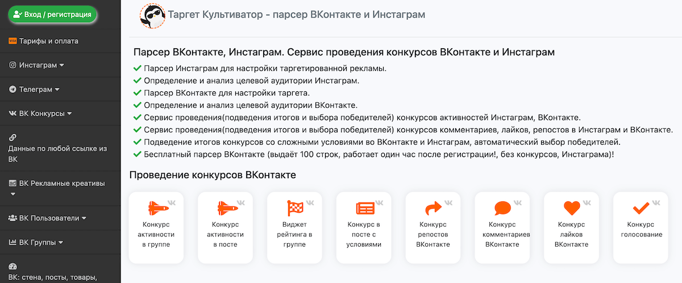Click the VISA card icon in sidebar
The image size is (682, 283).
point(13,41)
